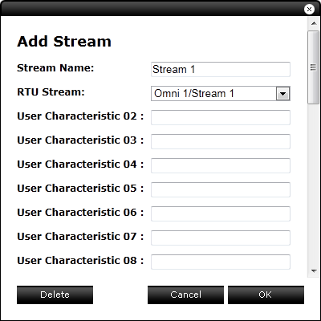
Task: Click User Characteristic 08 input field
Action: (221, 262)
